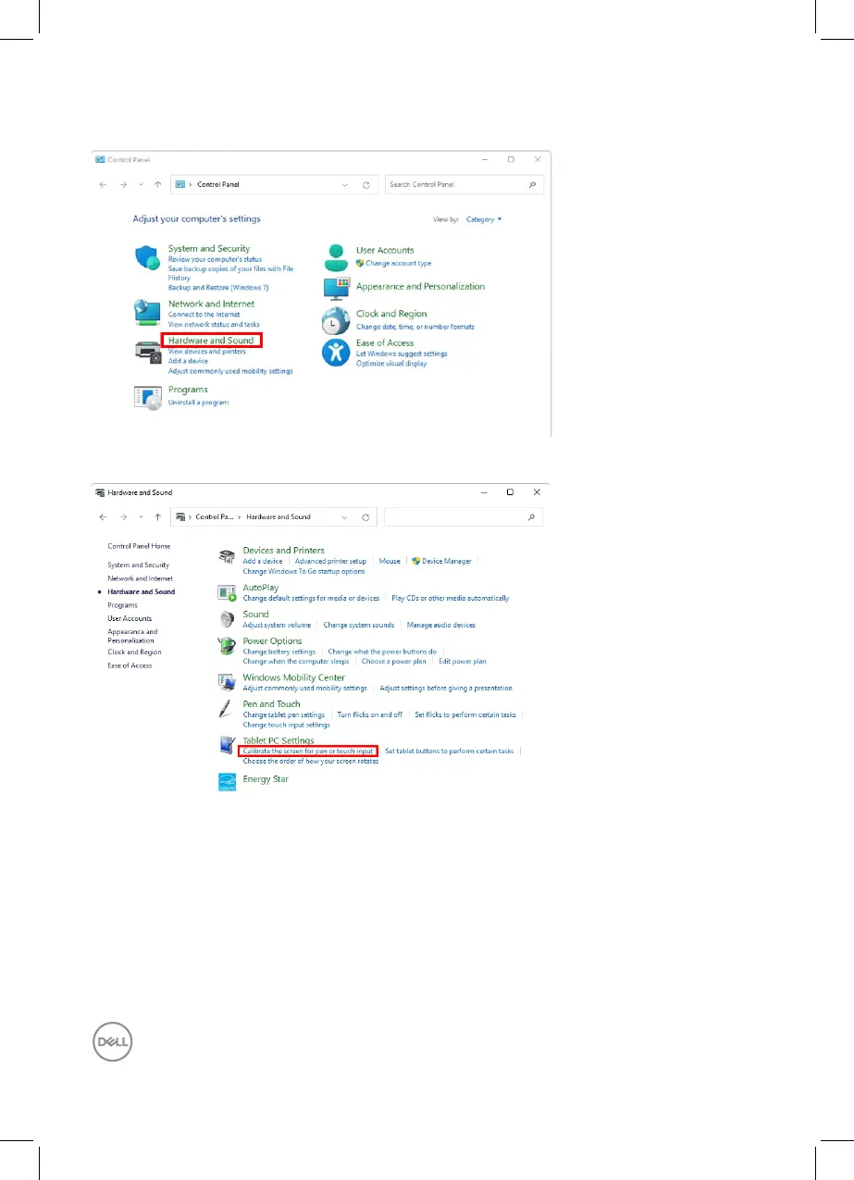Click 'Change when the computer sleeps'

pos(296,662)
